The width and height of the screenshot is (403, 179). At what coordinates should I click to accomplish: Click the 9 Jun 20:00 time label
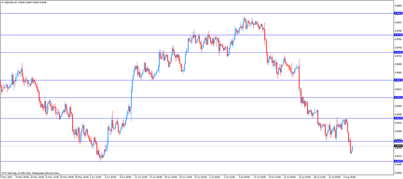coord(126,177)
